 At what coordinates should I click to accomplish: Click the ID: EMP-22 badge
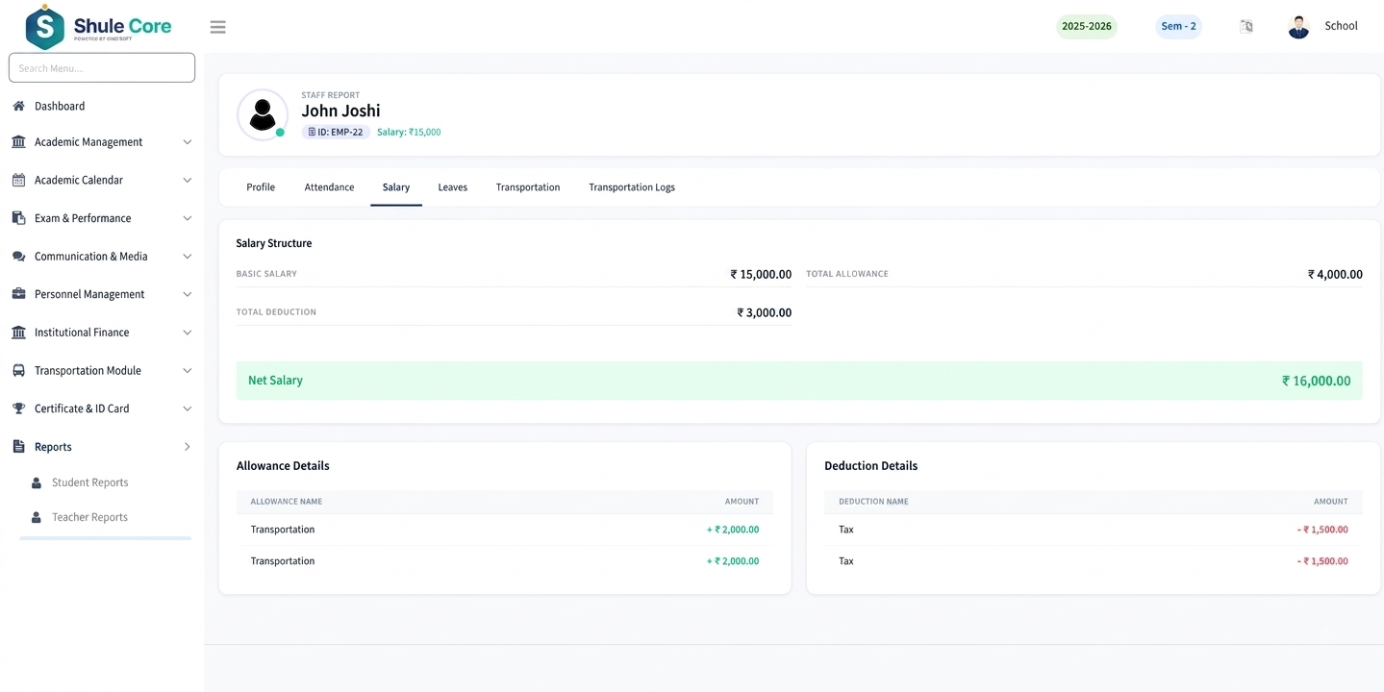(336, 133)
